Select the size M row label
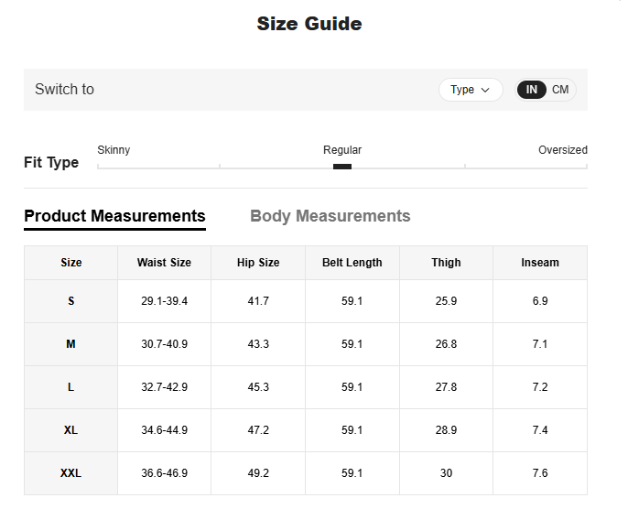The width and height of the screenshot is (628, 509). coord(70,344)
